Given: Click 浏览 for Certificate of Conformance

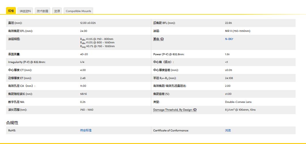Looking at the screenshot, I should tap(228, 130).
